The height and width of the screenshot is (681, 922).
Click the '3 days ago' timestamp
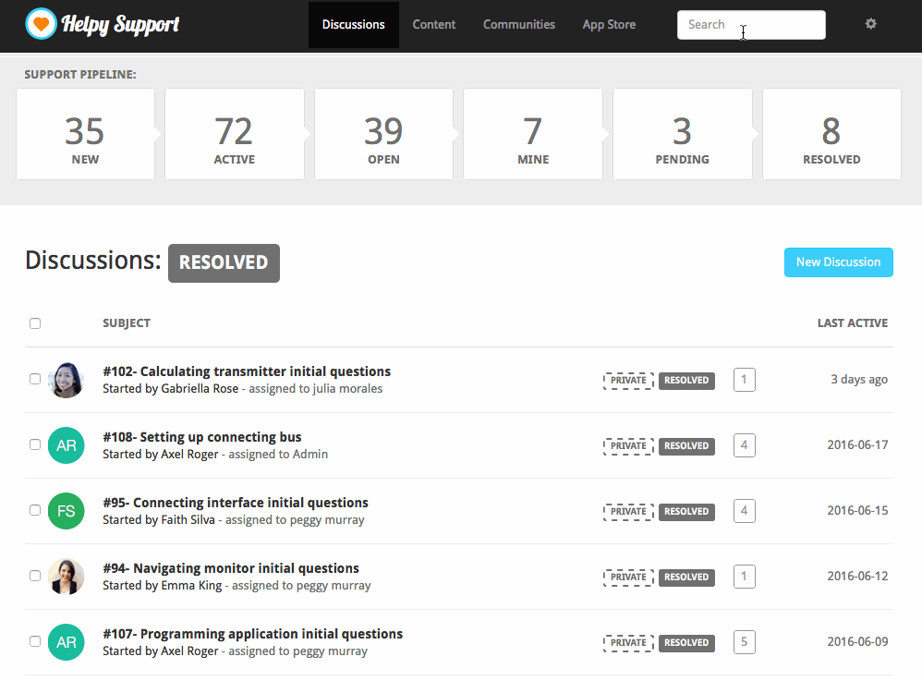point(859,380)
